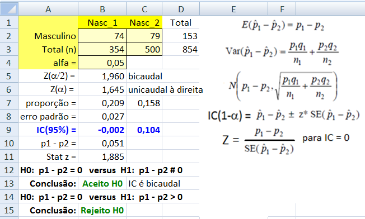This screenshot has height=219, width=365.
Task: Click the para IC = 0 text
Action: pyautogui.click(x=326, y=138)
